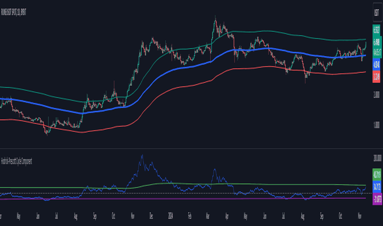Select the green indicator value label
This screenshot has width=383, height=226.
pos(377,175)
